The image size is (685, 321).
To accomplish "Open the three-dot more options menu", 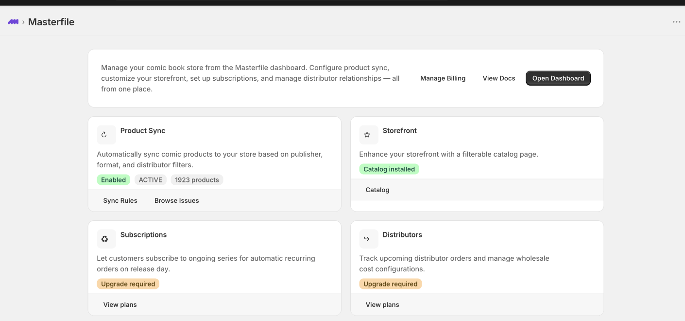I will [676, 22].
